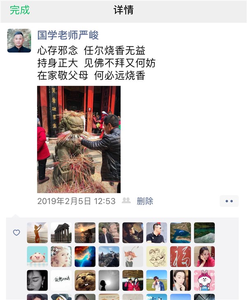Image resolution: width=247 pixels, height=300 pixels.
Task: Open the man in white-collared polo avatar
Action: [157, 233]
